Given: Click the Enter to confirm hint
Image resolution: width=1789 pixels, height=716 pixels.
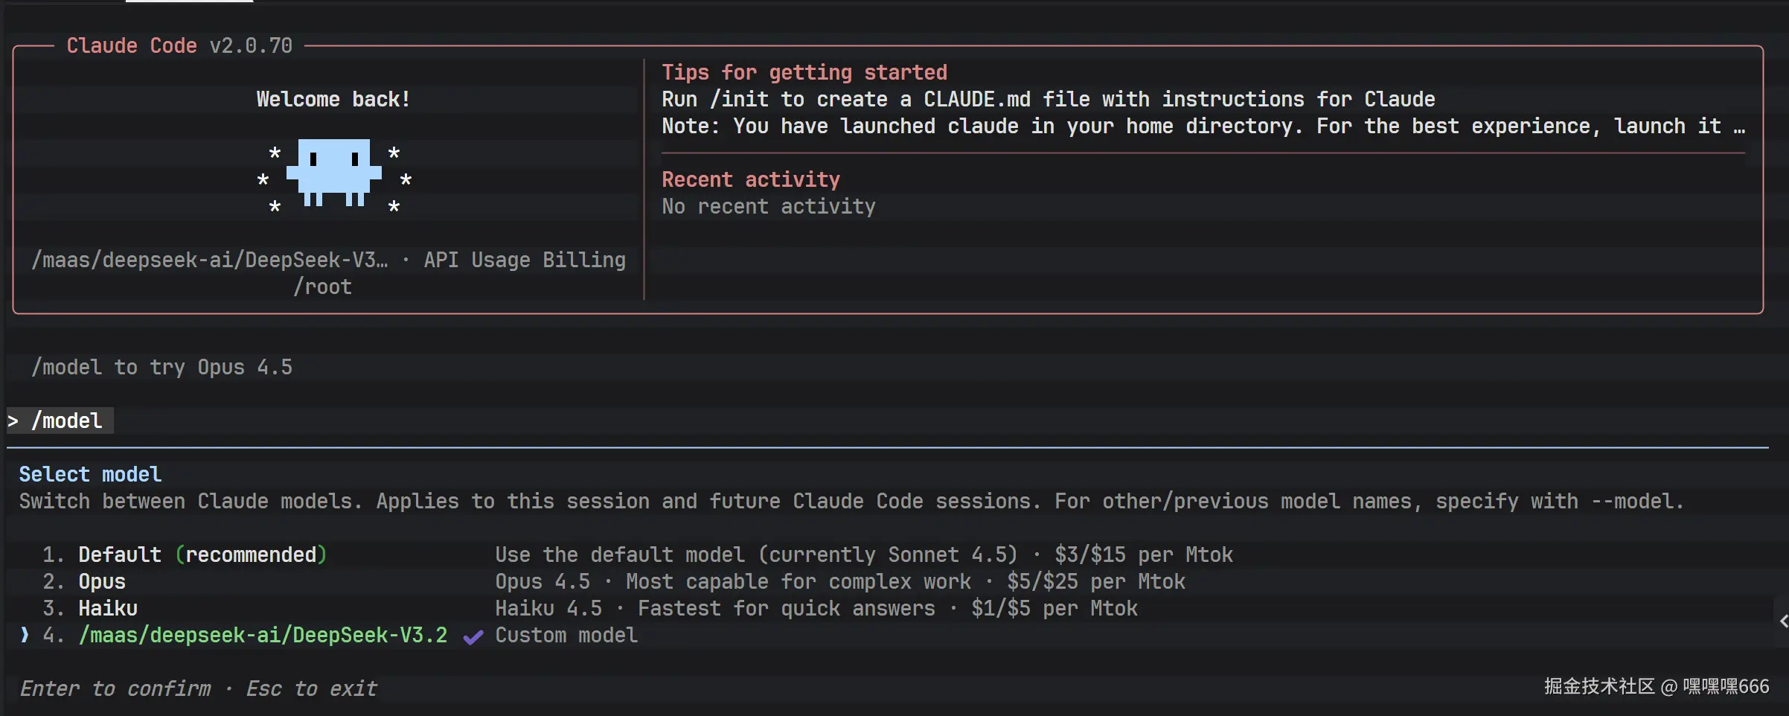Looking at the screenshot, I should 115,688.
